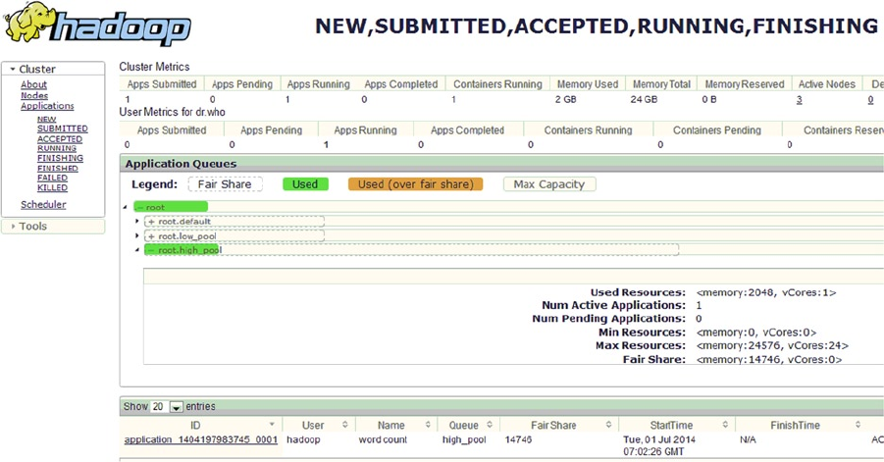Click the Fair Share legend box
884x462 pixels.
[x=225, y=184]
